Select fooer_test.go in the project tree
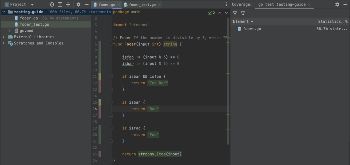 pyautogui.click(x=34, y=24)
